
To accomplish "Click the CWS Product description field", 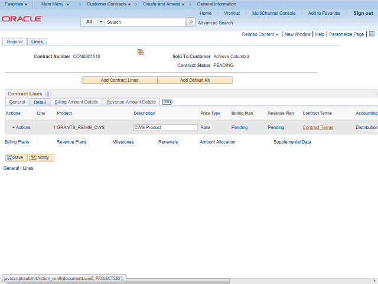I will click(x=165, y=128).
